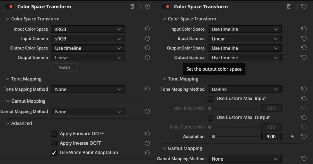Collapse left Color Space Transform section
Image resolution: width=313 pixels, height=164 pixels.
pos(8,19)
